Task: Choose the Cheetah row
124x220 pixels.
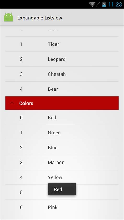Action: click(62, 74)
